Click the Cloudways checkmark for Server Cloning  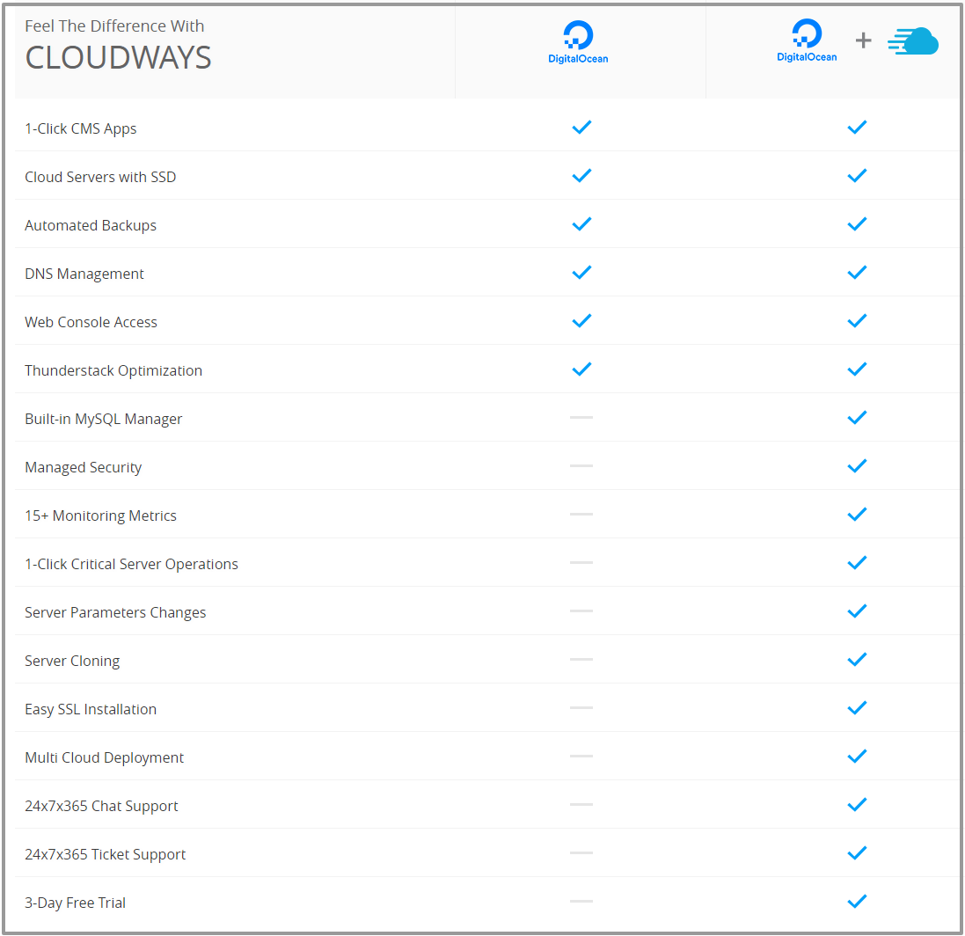pyautogui.click(x=857, y=660)
